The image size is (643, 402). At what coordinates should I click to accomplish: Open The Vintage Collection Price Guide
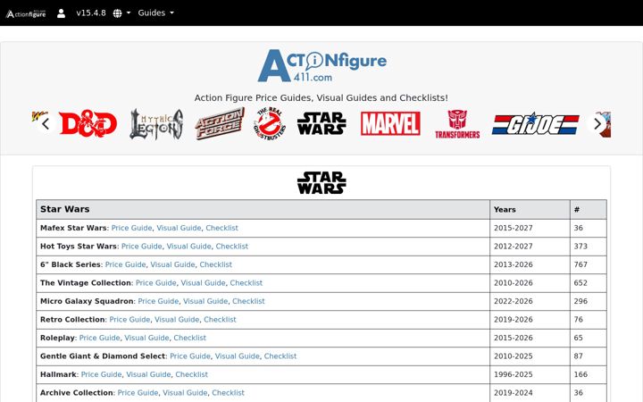pyautogui.click(x=155, y=282)
